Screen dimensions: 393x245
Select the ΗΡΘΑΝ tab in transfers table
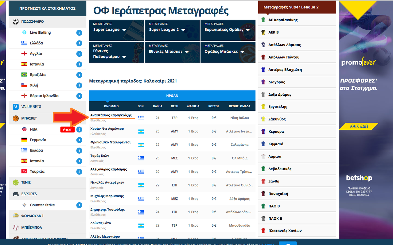point(172,96)
